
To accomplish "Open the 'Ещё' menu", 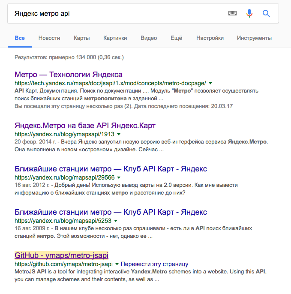I will pos(176,38).
